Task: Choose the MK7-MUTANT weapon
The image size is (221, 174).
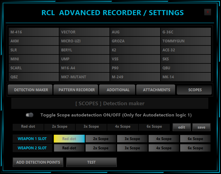Action: click(x=84, y=77)
